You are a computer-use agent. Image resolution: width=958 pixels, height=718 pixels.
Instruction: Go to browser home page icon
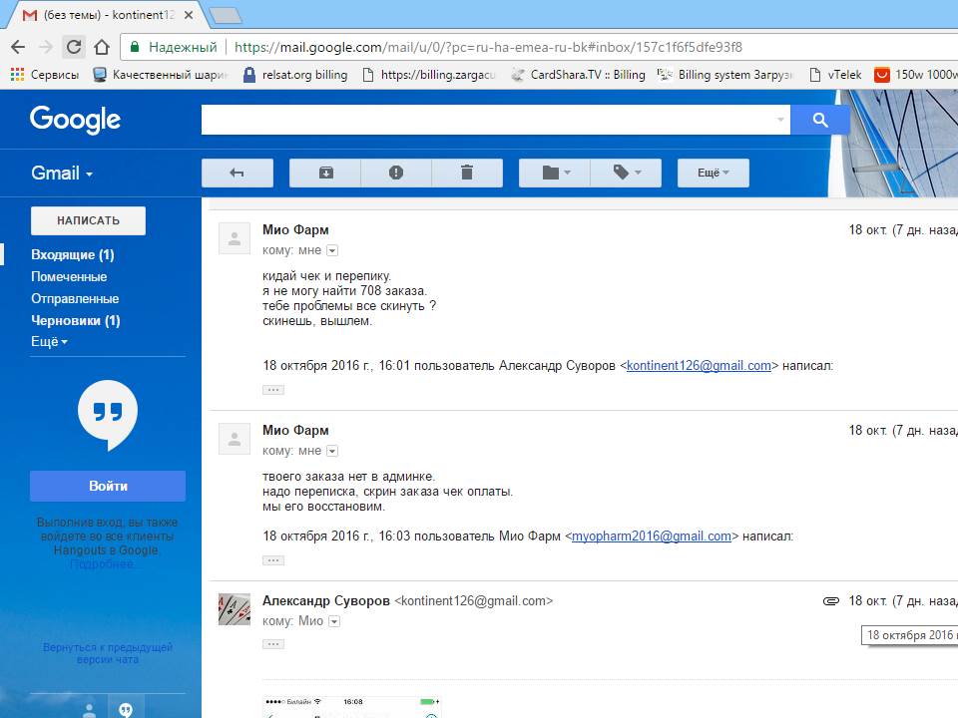tap(101, 47)
